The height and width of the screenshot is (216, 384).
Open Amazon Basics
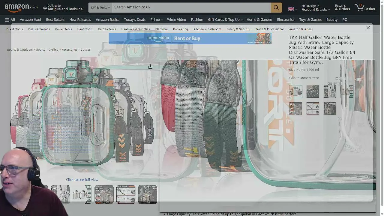(107, 20)
